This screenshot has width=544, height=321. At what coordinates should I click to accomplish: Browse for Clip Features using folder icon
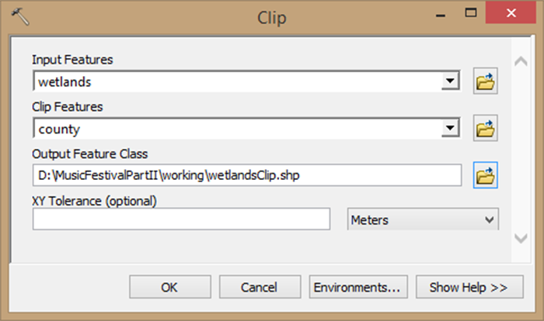486,129
